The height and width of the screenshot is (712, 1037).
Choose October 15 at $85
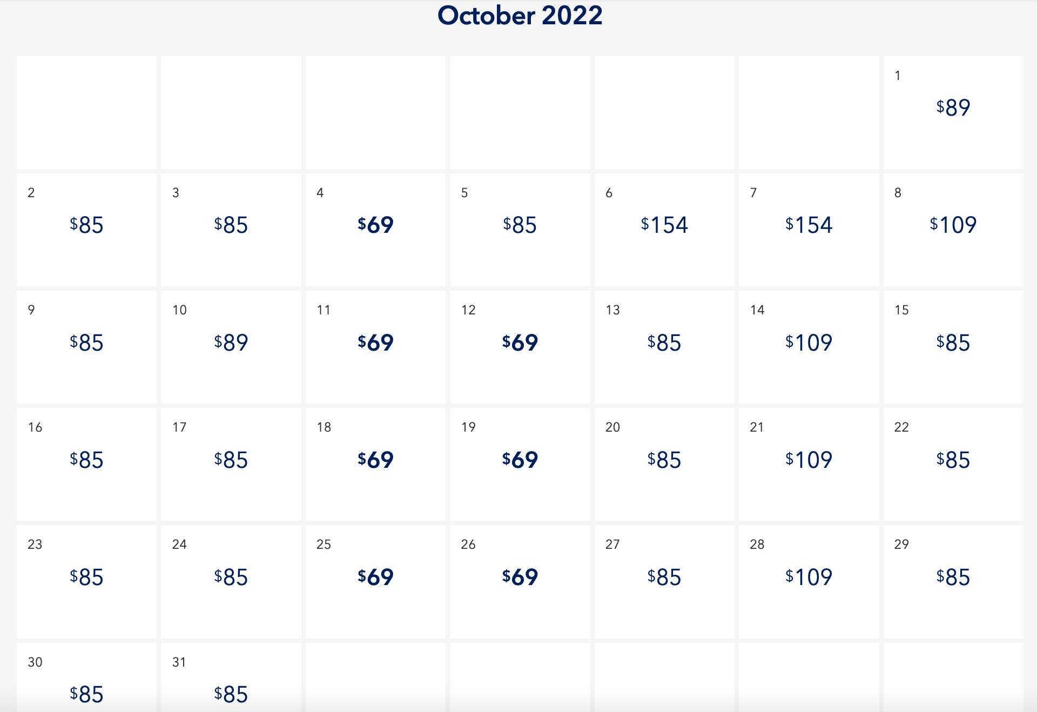(953, 342)
